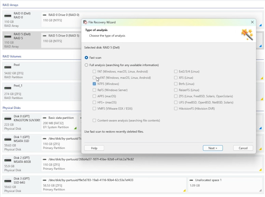Click yellow corner marker on Disk 3 ZFS partition

(184, 191)
